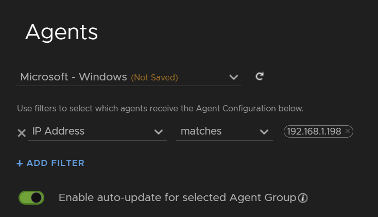Delete the 192.168.1.198 tag
The image size is (378, 217).
tap(348, 131)
